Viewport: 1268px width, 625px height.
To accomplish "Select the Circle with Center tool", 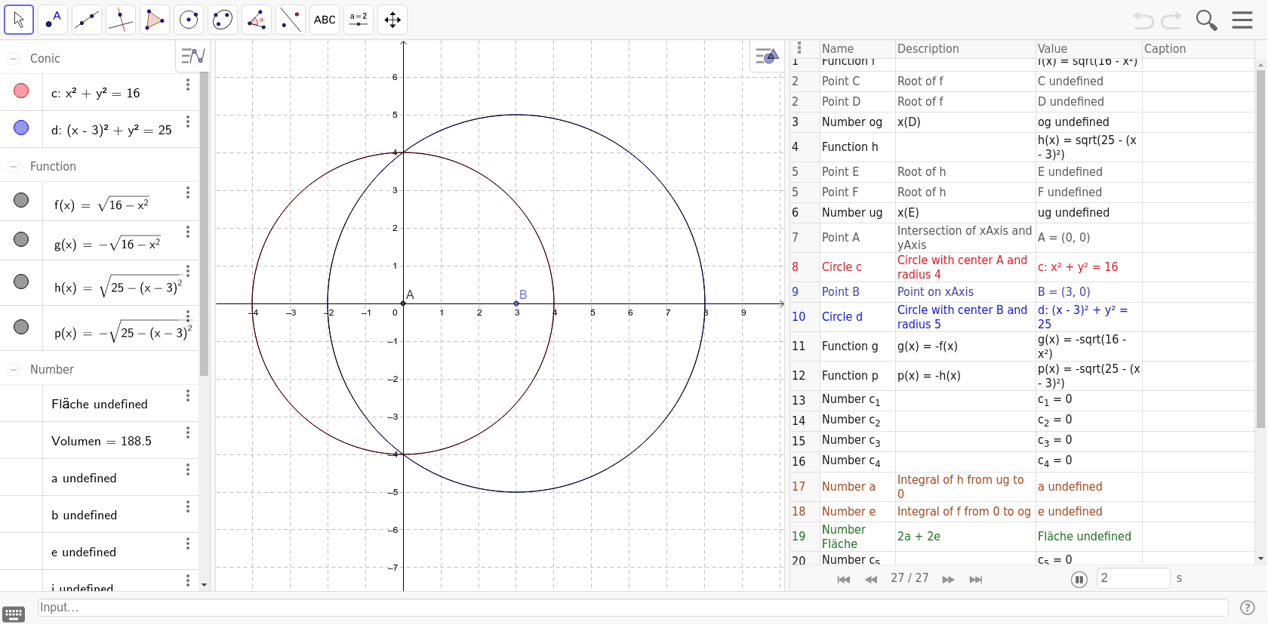I will 189,20.
